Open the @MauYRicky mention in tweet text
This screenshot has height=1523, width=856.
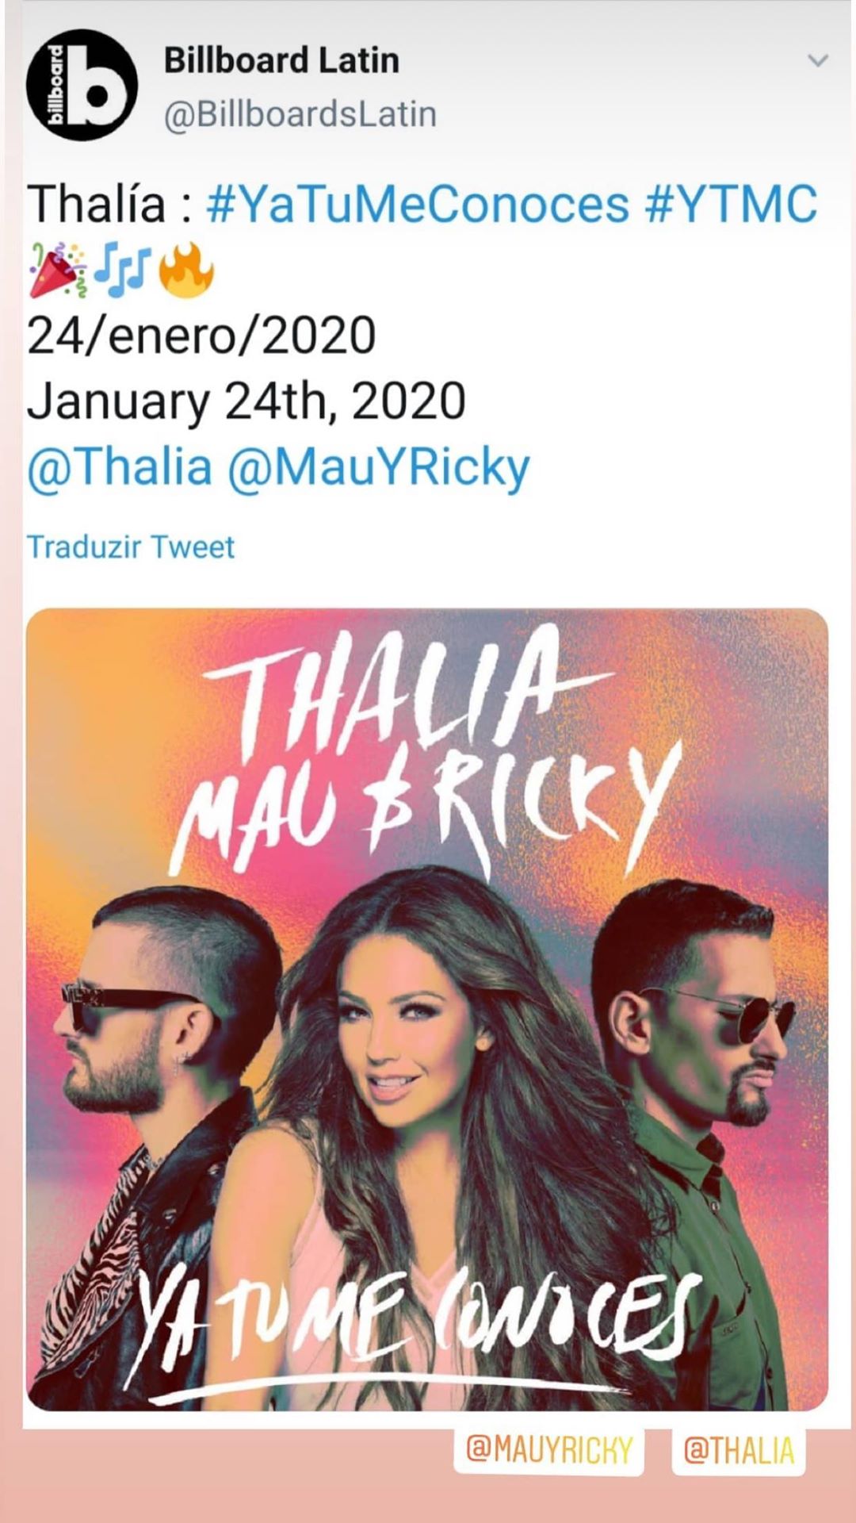pos(379,468)
